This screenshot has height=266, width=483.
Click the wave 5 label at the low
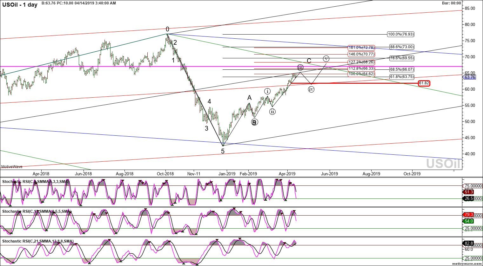pyautogui.click(x=223, y=151)
